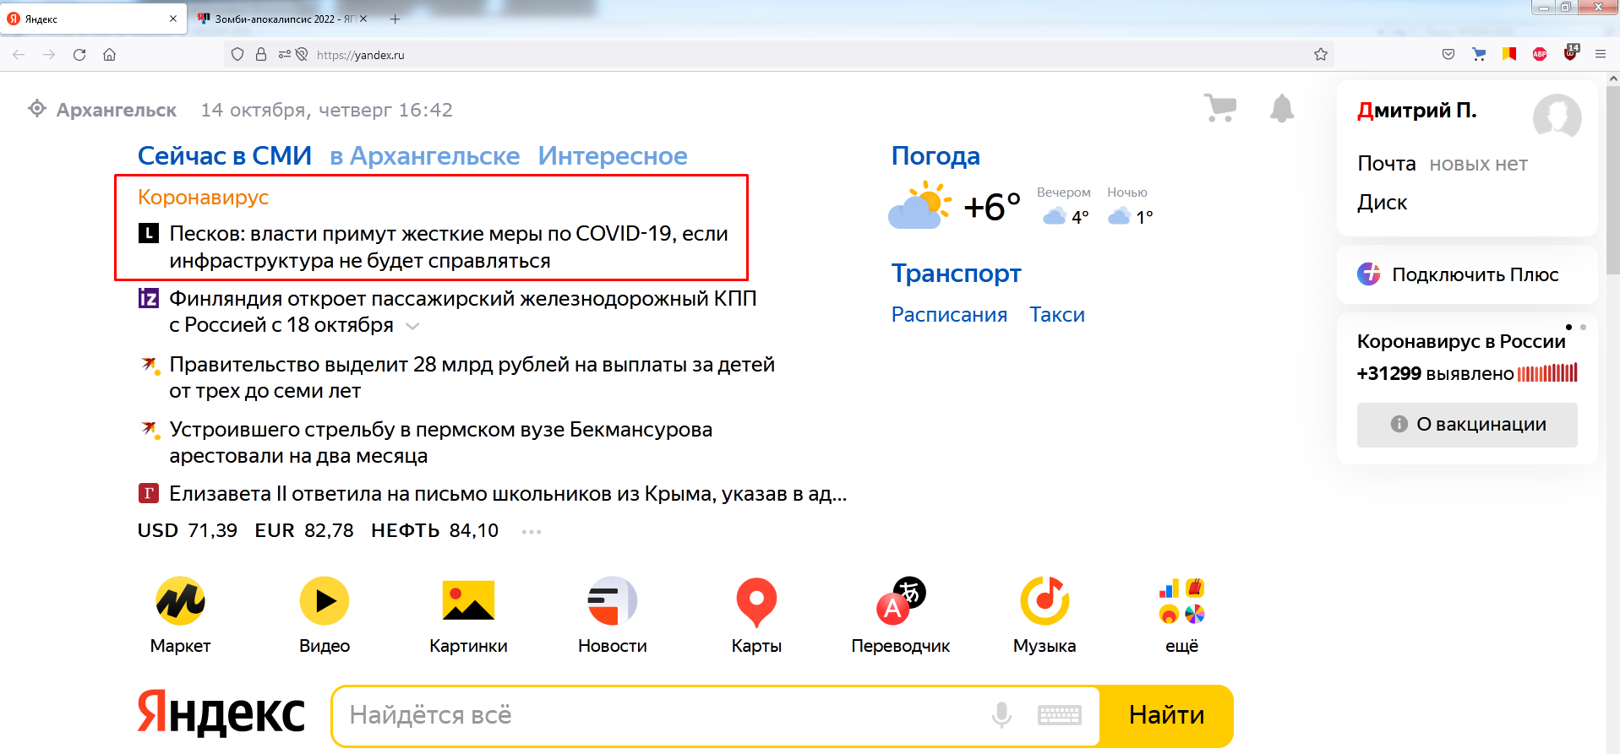Reload the page in the browser
1620x754 pixels.
pyautogui.click(x=79, y=55)
